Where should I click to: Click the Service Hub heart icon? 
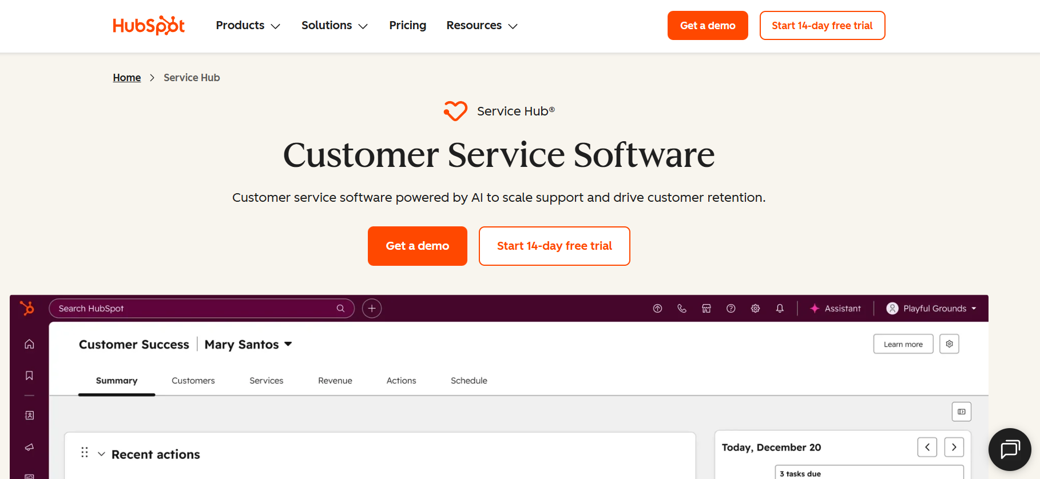455,111
